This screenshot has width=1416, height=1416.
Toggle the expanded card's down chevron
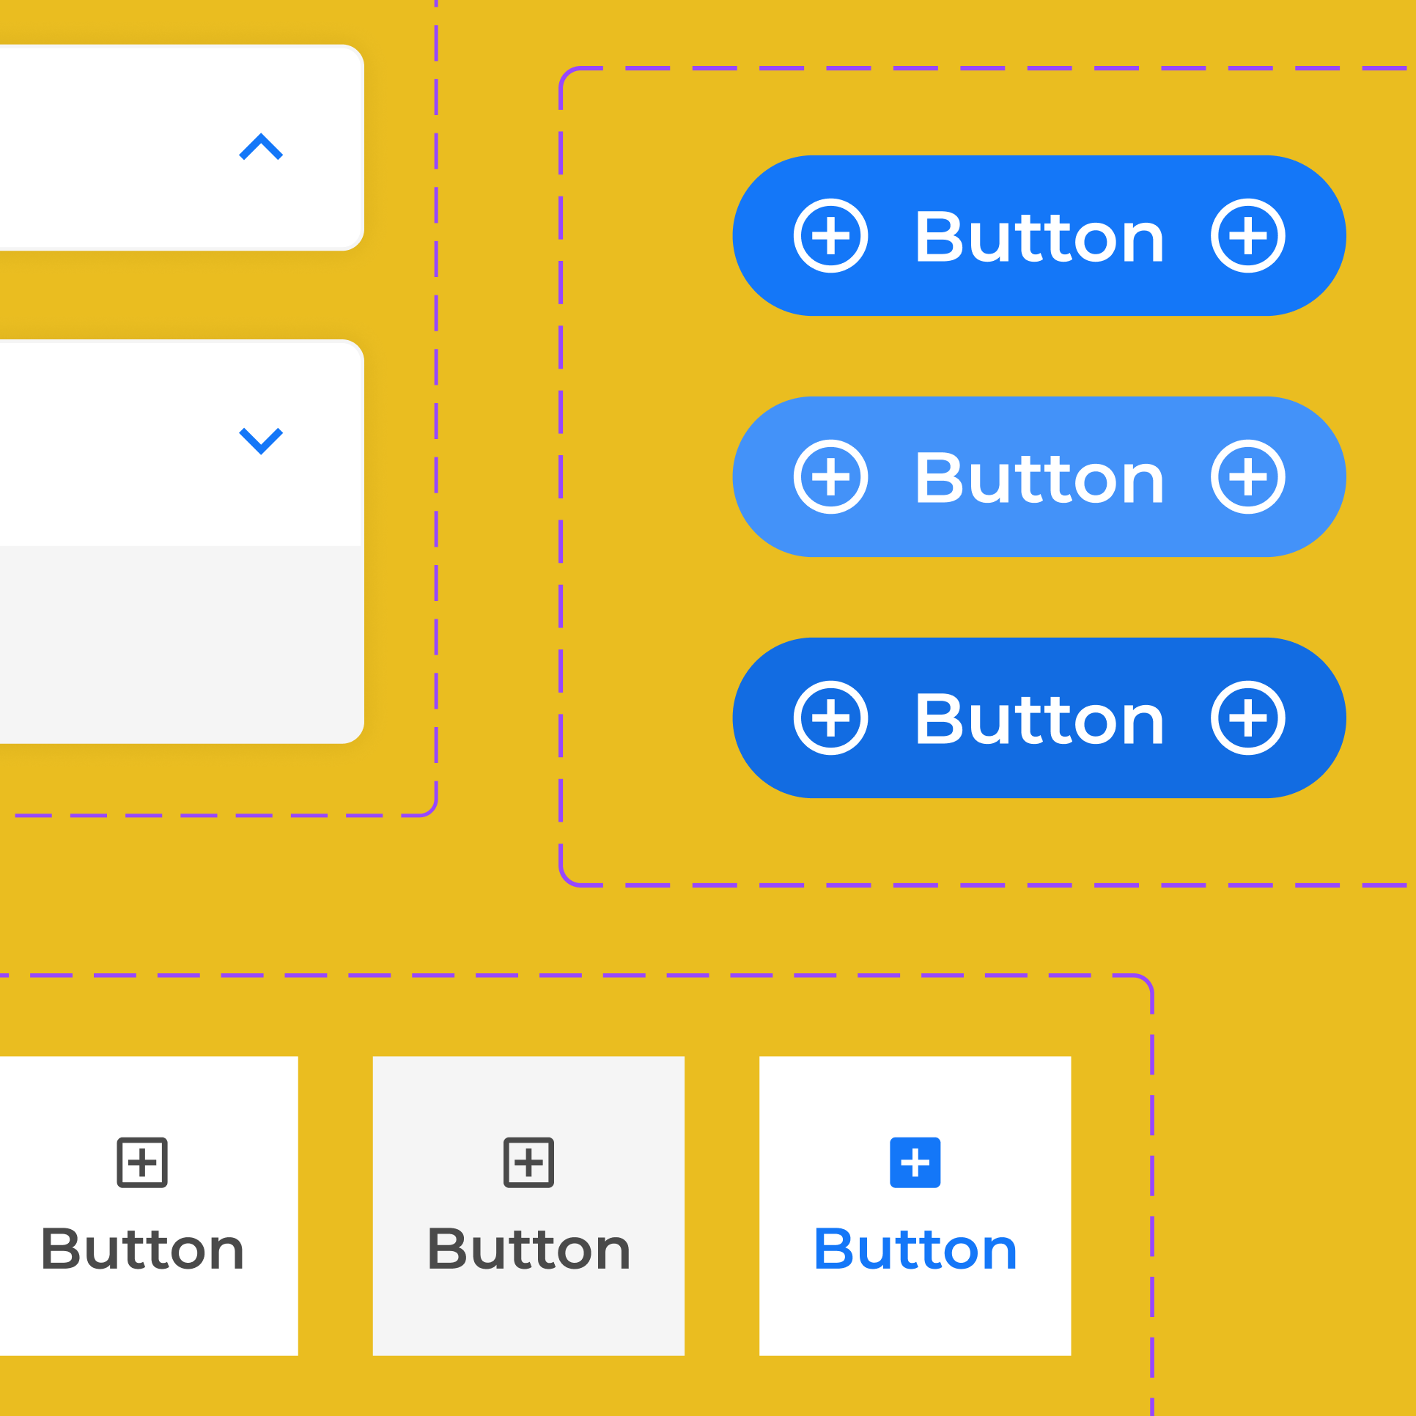tap(261, 440)
